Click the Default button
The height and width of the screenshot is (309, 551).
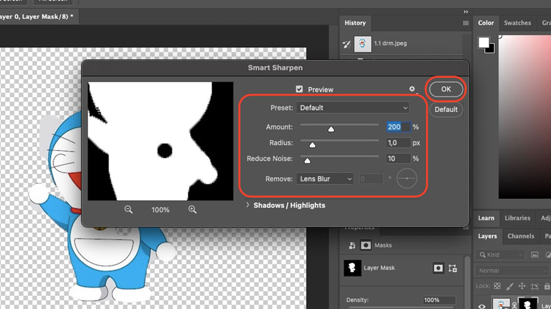[446, 109]
